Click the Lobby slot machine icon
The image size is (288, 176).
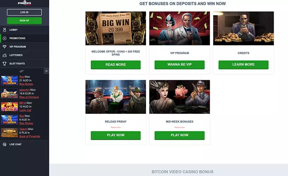click(5, 30)
